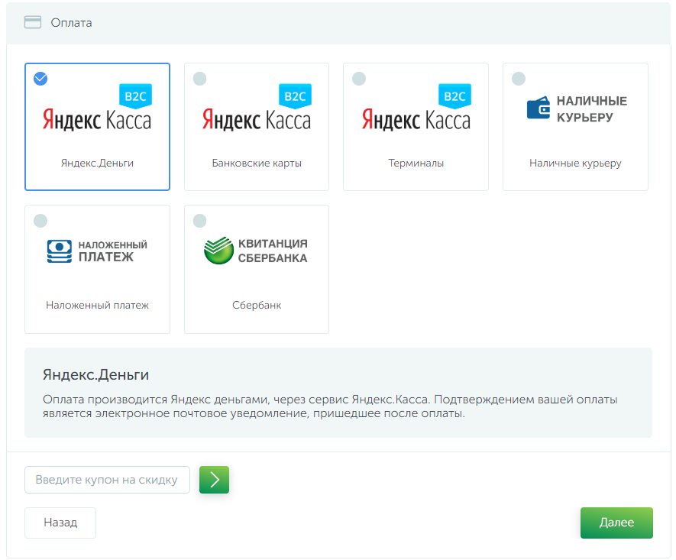Viewport: 676px width, 560px height.
Task: Click the НАЛОЖЕННЫЙ ПЛАТЕЖ logo text
Action: 112,251
